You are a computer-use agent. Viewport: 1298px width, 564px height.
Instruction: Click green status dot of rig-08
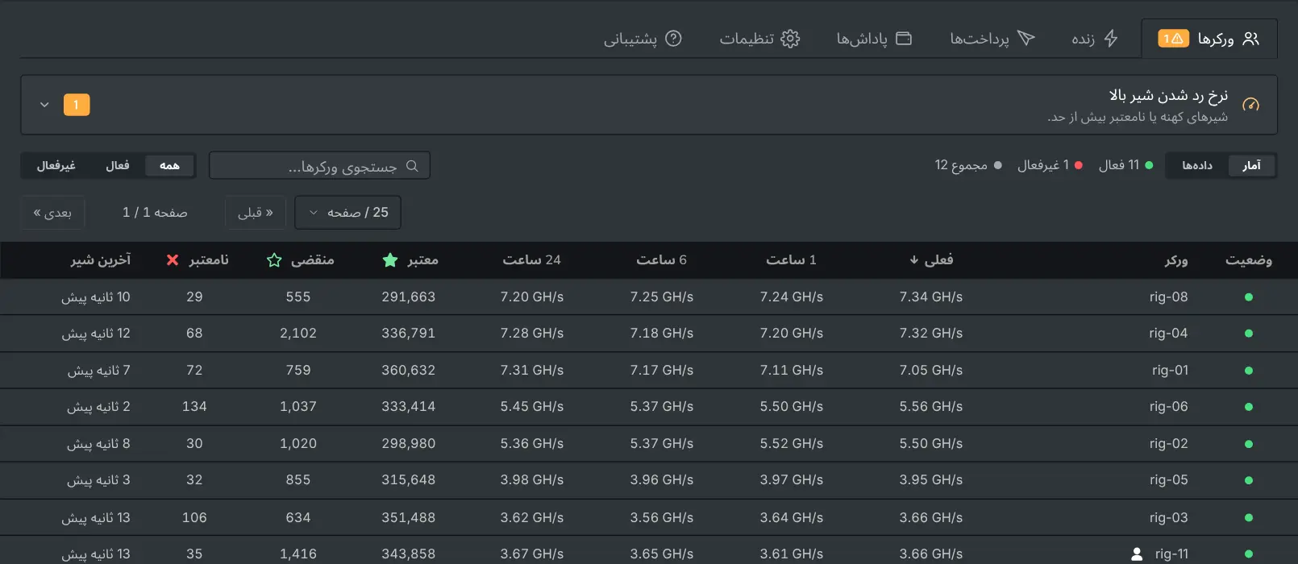[x=1249, y=297]
